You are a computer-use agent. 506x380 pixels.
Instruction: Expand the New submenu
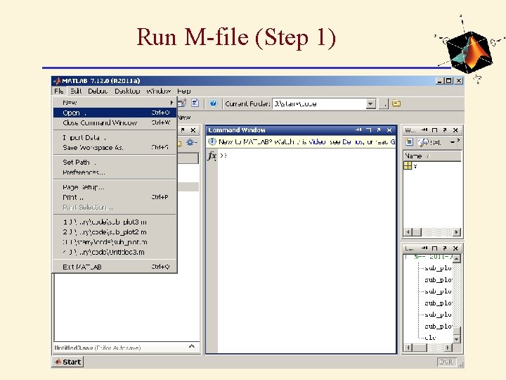115,103
